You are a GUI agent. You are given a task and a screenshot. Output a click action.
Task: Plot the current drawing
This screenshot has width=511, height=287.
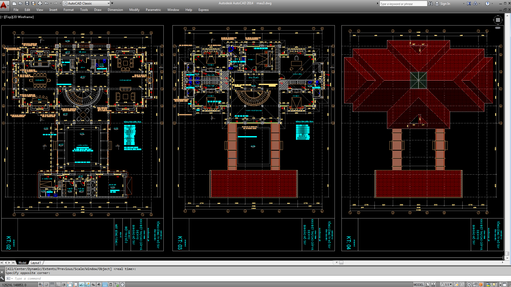click(39, 3)
